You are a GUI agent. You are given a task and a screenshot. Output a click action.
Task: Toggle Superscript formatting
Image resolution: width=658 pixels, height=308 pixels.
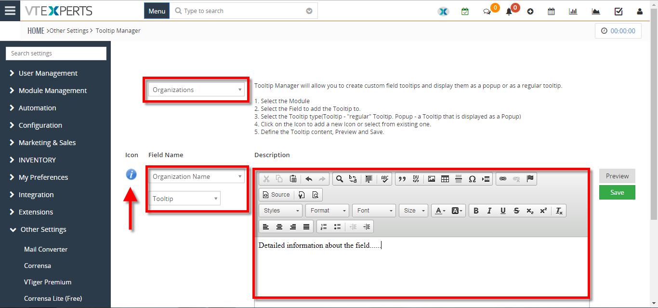[543, 211]
